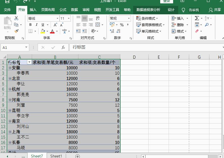
Task: Click the Cut scissors icon
Action: pos(16,19)
